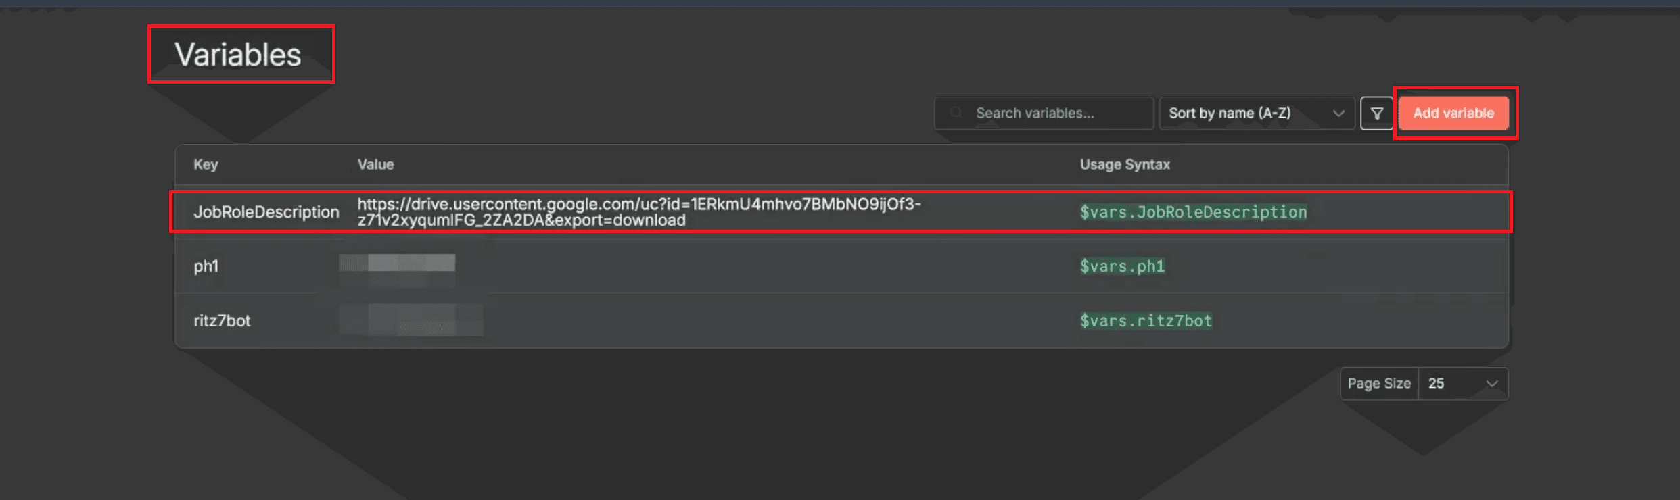Click the Usage Syntax column header
Image resolution: width=1680 pixels, height=500 pixels.
(x=1125, y=164)
